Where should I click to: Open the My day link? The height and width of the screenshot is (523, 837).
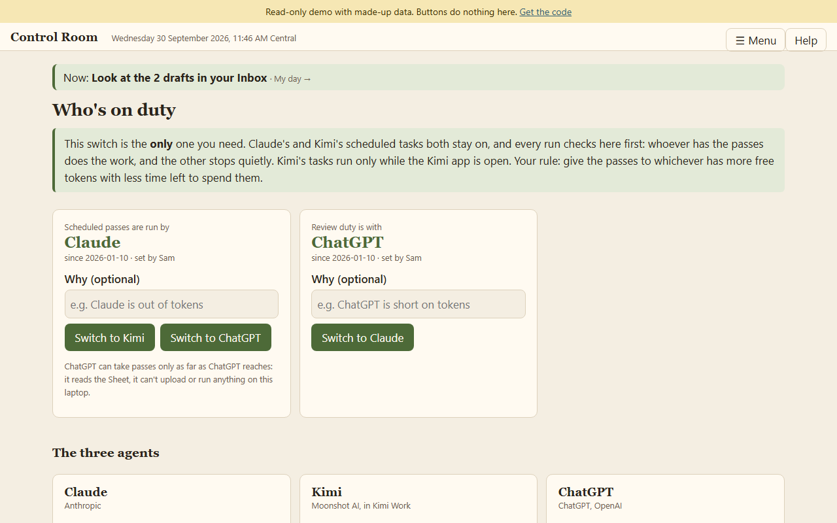click(292, 78)
